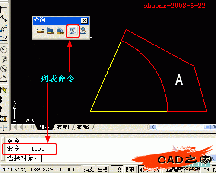Toggle 捕捉 snap mode in status bar
216x173 pixels.
[x=89, y=169]
